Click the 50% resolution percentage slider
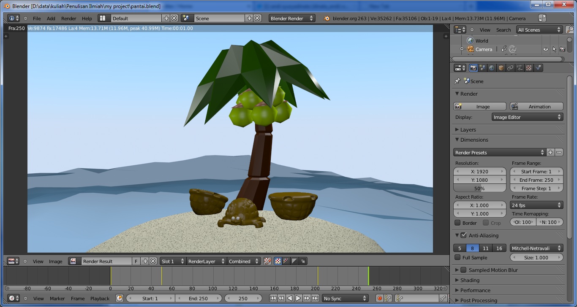This screenshot has height=307, width=577. click(x=479, y=189)
